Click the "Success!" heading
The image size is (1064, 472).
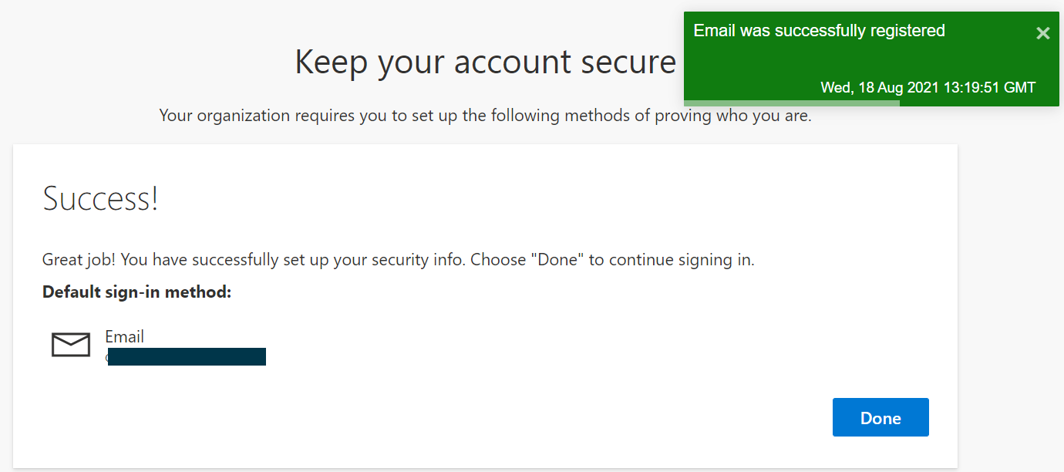click(x=100, y=199)
